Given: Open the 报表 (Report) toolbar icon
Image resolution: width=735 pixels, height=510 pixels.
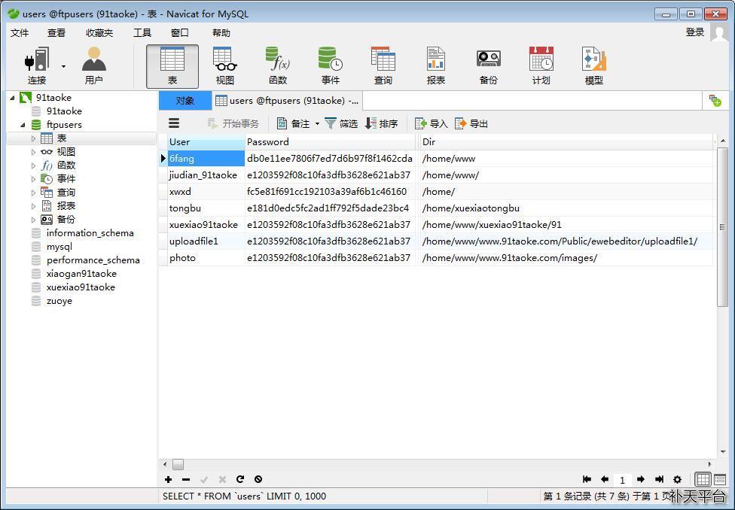Looking at the screenshot, I should pos(435,65).
